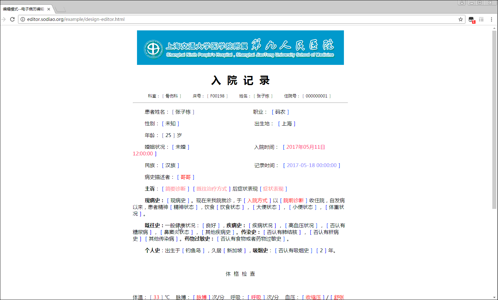This screenshot has width=498, height=300.
Task: Open the 大便状态 field
Action: [267, 207]
